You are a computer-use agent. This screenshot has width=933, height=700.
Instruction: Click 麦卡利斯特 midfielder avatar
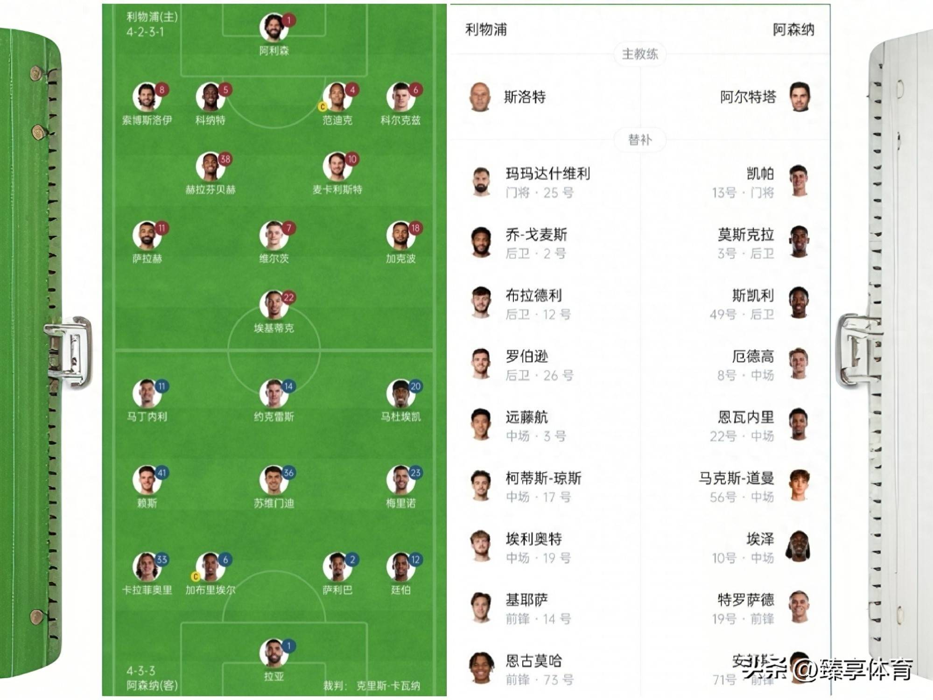tap(337, 166)
